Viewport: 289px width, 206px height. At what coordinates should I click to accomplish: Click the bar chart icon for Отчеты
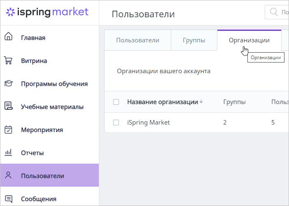(x=8, y=153)
